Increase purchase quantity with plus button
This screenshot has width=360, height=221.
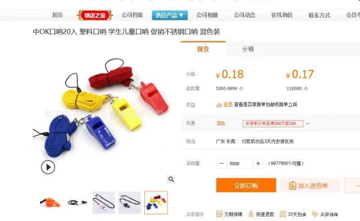258,163
